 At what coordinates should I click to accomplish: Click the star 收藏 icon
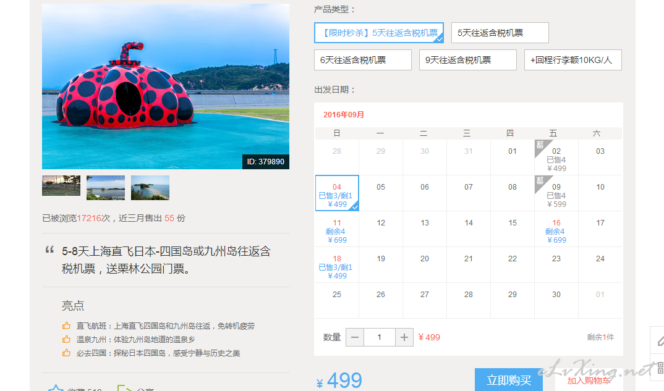click(x=56, y=388)
